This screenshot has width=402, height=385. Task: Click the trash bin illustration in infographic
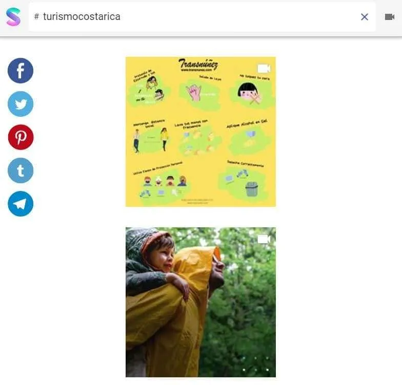tap(251, 189)
